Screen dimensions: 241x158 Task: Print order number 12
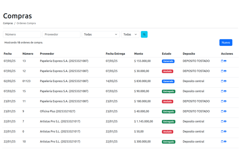coord(225,71)
